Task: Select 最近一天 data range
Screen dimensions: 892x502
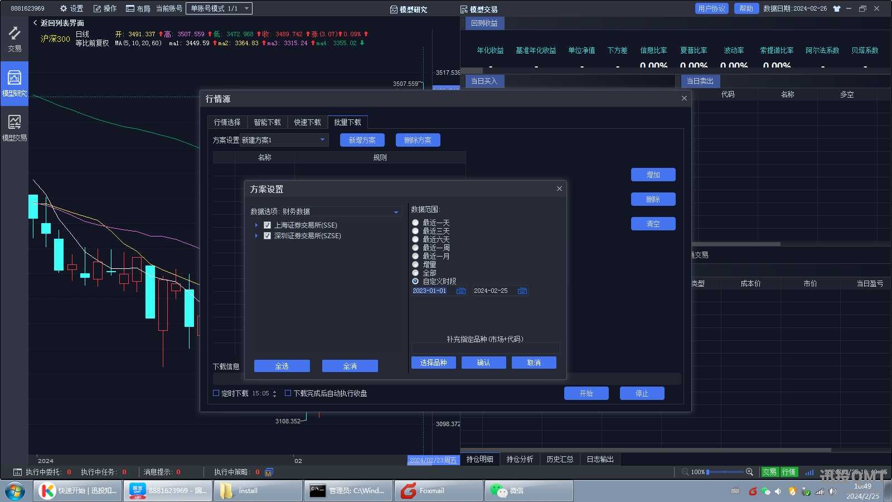Action: tap(415, 223)
